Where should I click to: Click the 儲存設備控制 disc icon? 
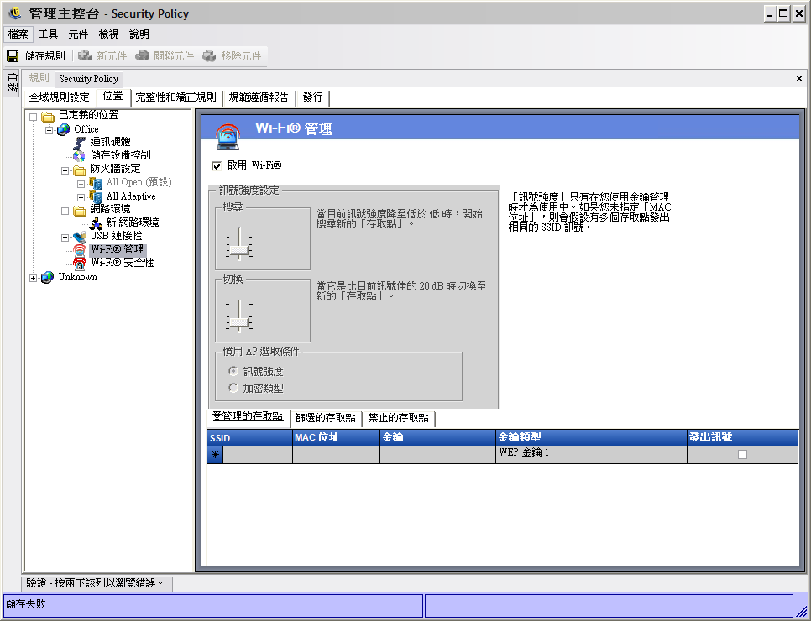[80, 155]
